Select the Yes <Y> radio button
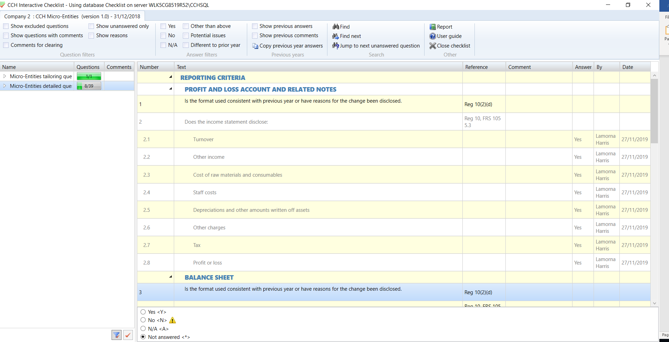 (x=143, y=312)
